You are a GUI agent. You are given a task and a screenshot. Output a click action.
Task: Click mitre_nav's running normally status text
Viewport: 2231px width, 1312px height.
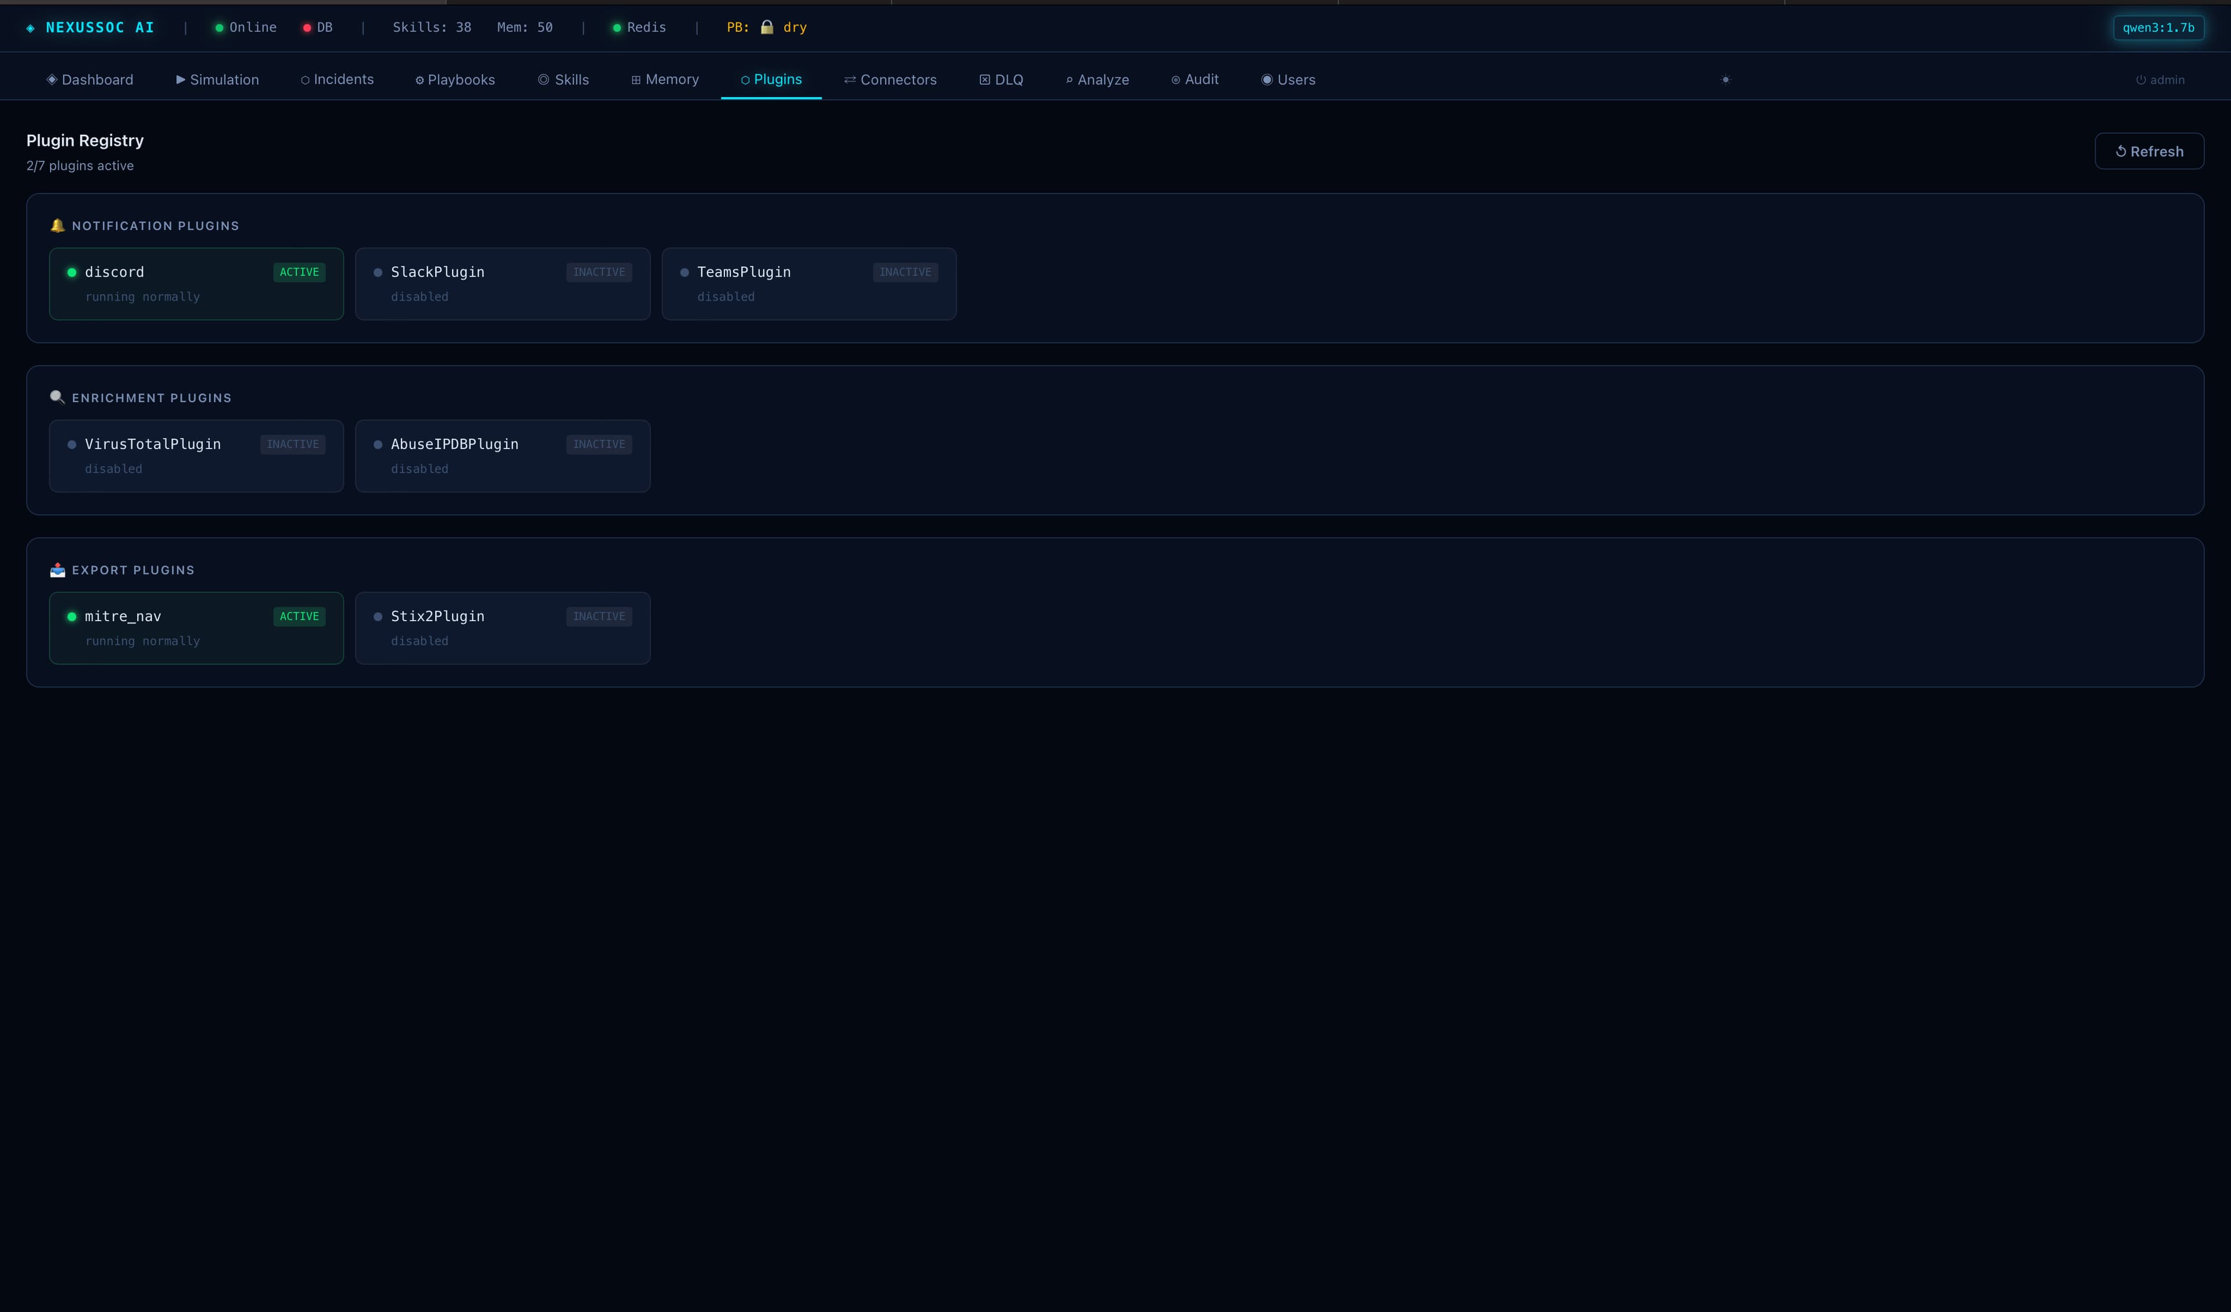click(x=142, y=642)
